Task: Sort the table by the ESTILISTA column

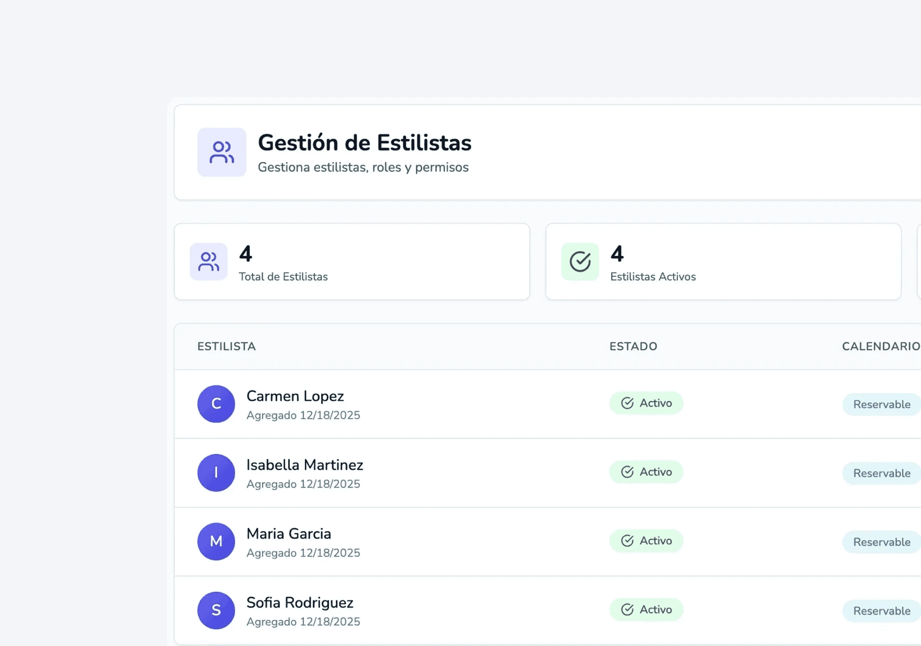Action: [x=226, y=346]
